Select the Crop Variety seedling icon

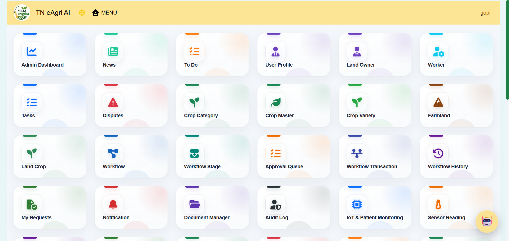(x=357, y=102)
